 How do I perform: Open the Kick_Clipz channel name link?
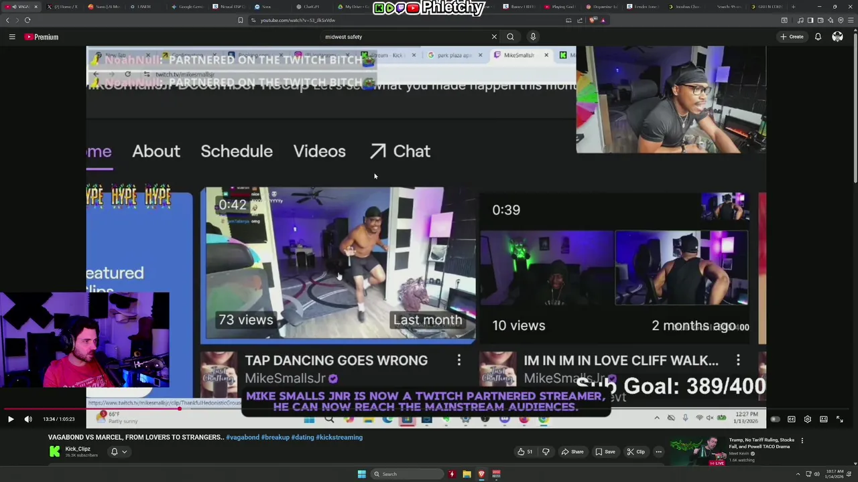pyautogui.click(x=78, y=449)
